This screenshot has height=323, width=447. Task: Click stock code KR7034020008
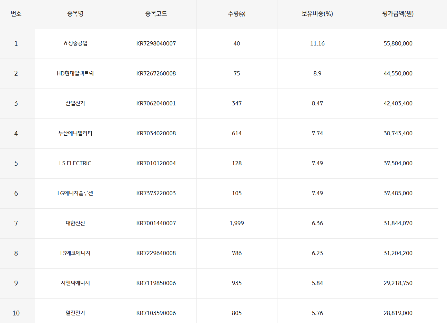click(156, 133)
